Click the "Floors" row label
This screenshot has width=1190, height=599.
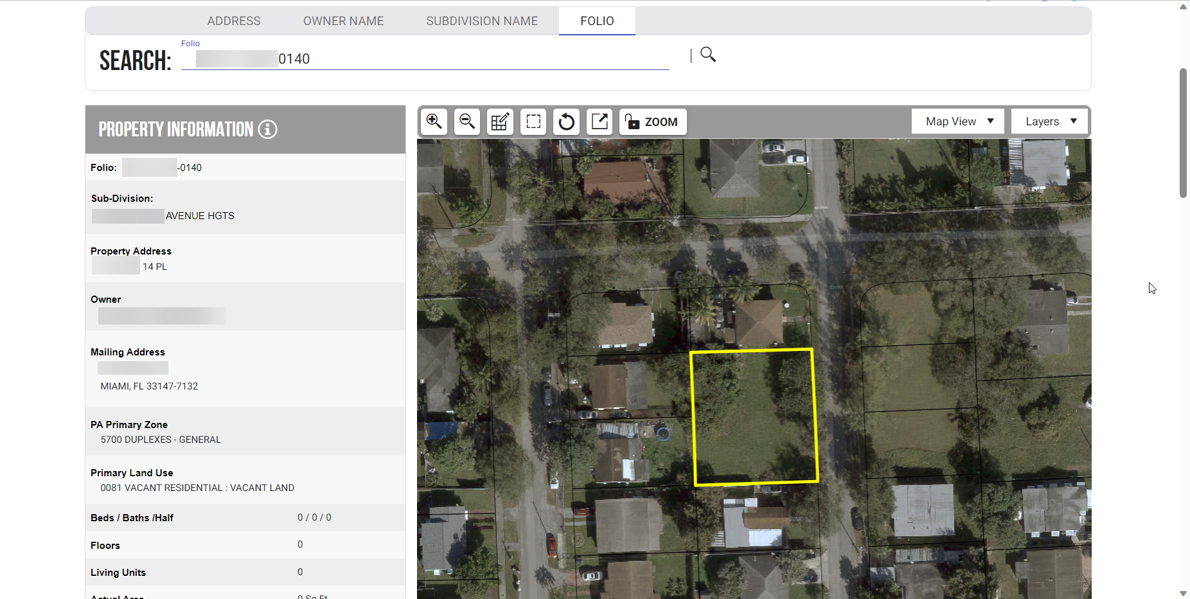click(105, 546)
